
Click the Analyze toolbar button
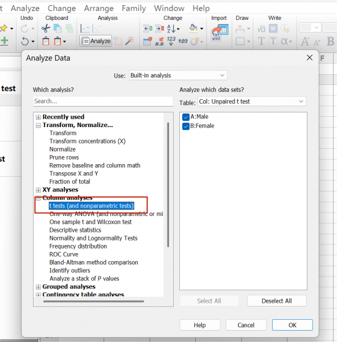[96, 41]
